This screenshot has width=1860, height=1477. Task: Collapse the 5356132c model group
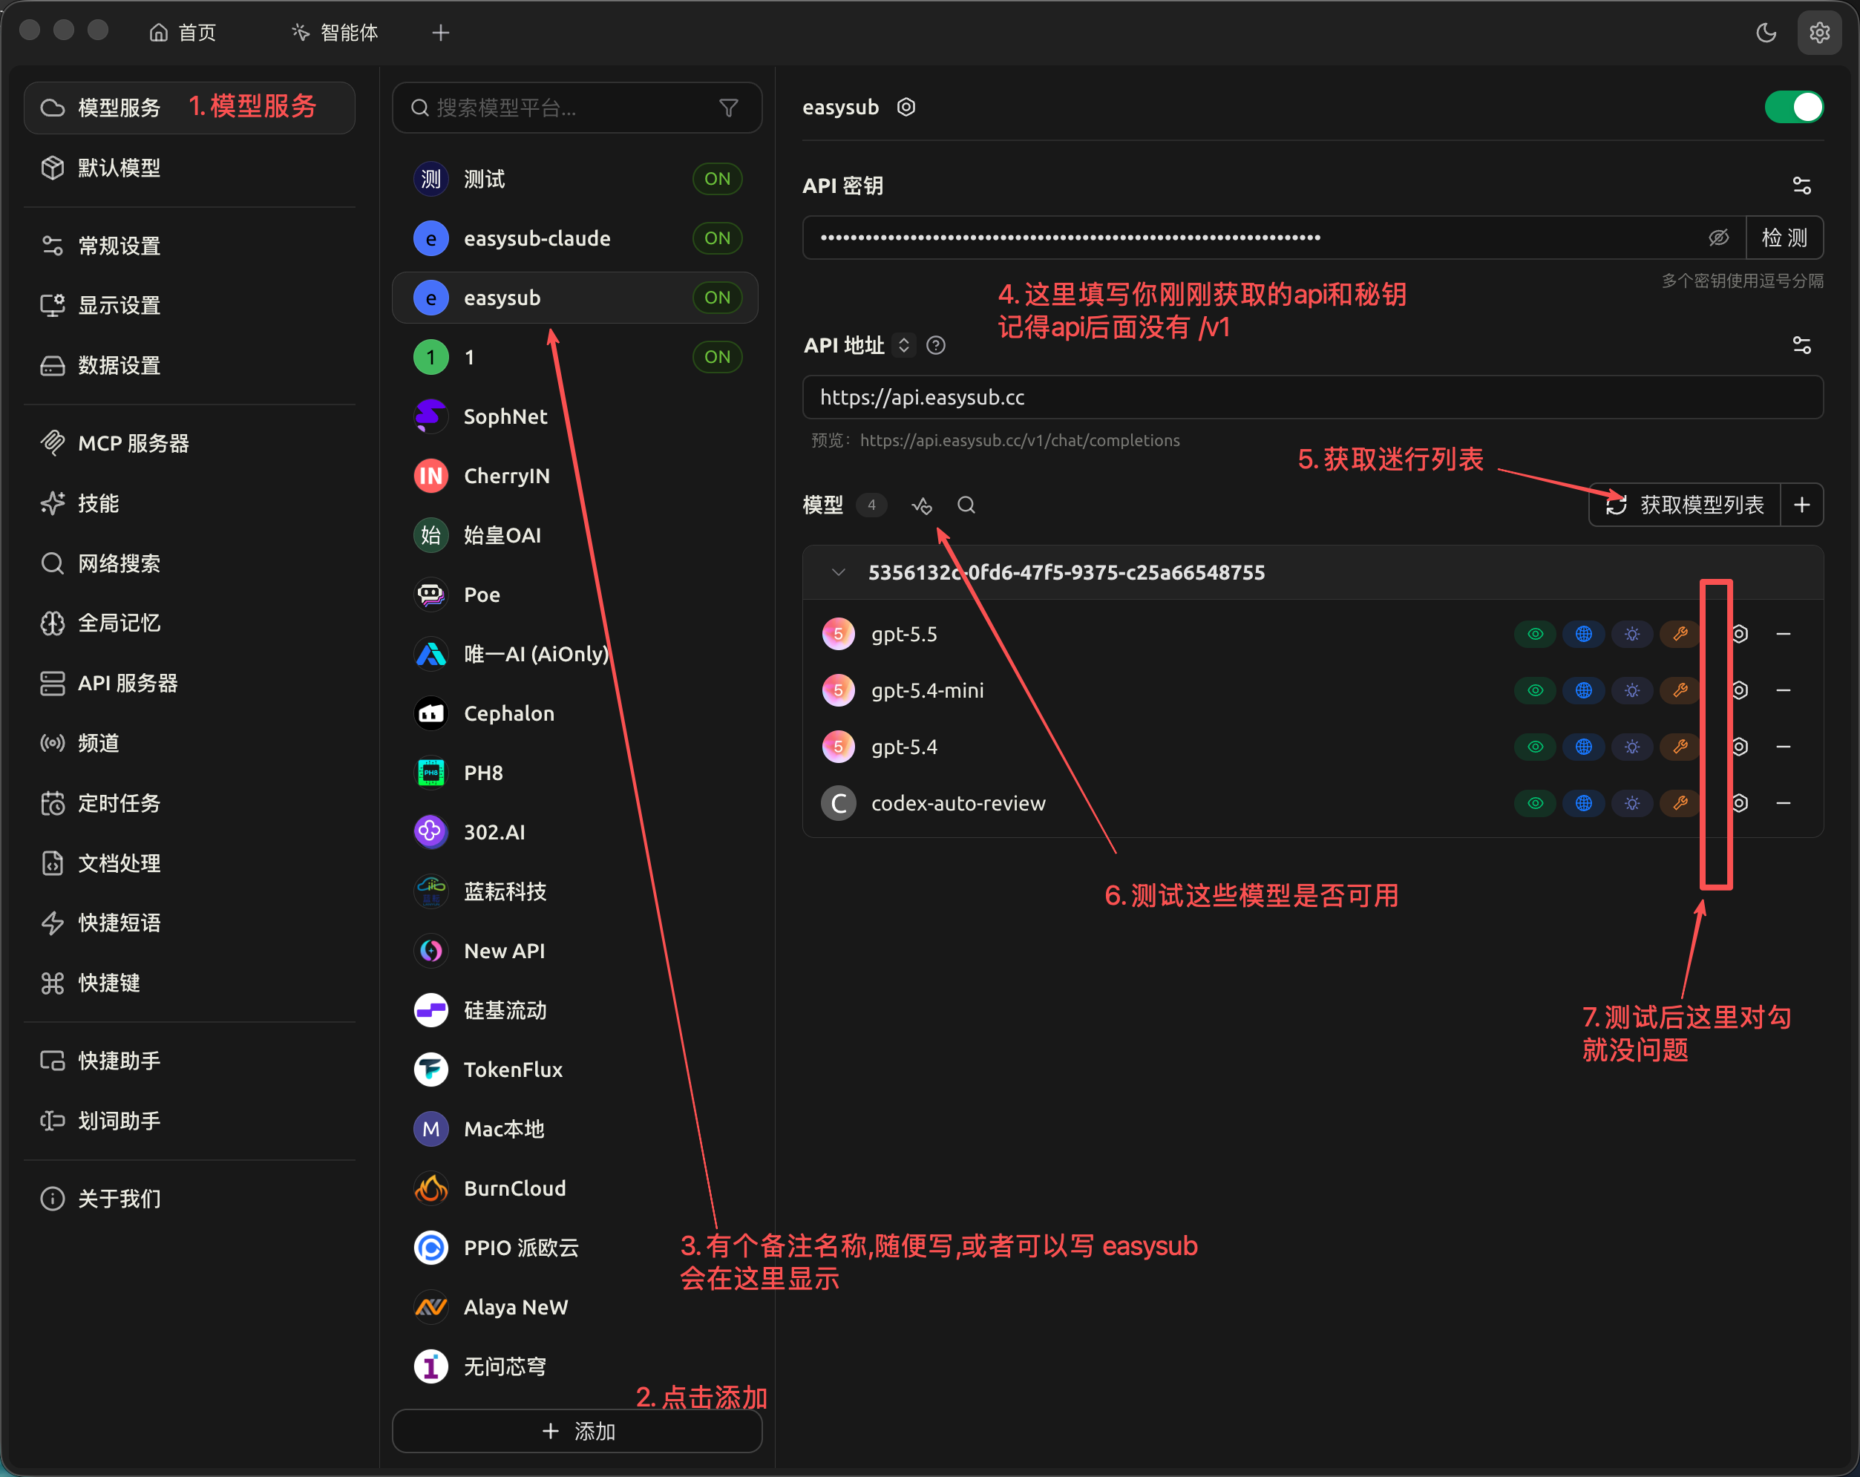(x=838, y=573)
